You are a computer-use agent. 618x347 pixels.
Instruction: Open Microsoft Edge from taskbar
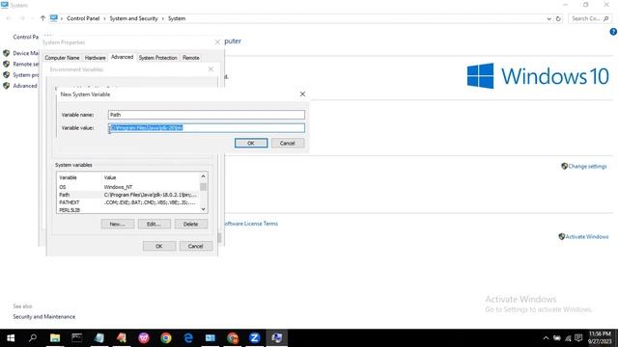click(x=188, y=338)
